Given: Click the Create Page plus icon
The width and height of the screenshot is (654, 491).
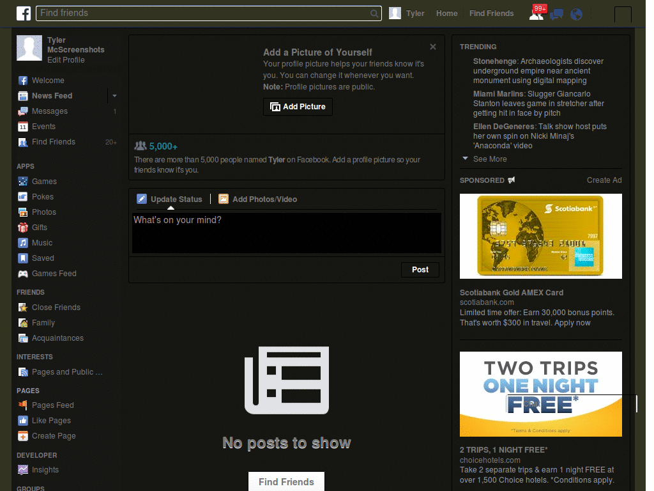Looking at the screenshot, I should [23, 436].
